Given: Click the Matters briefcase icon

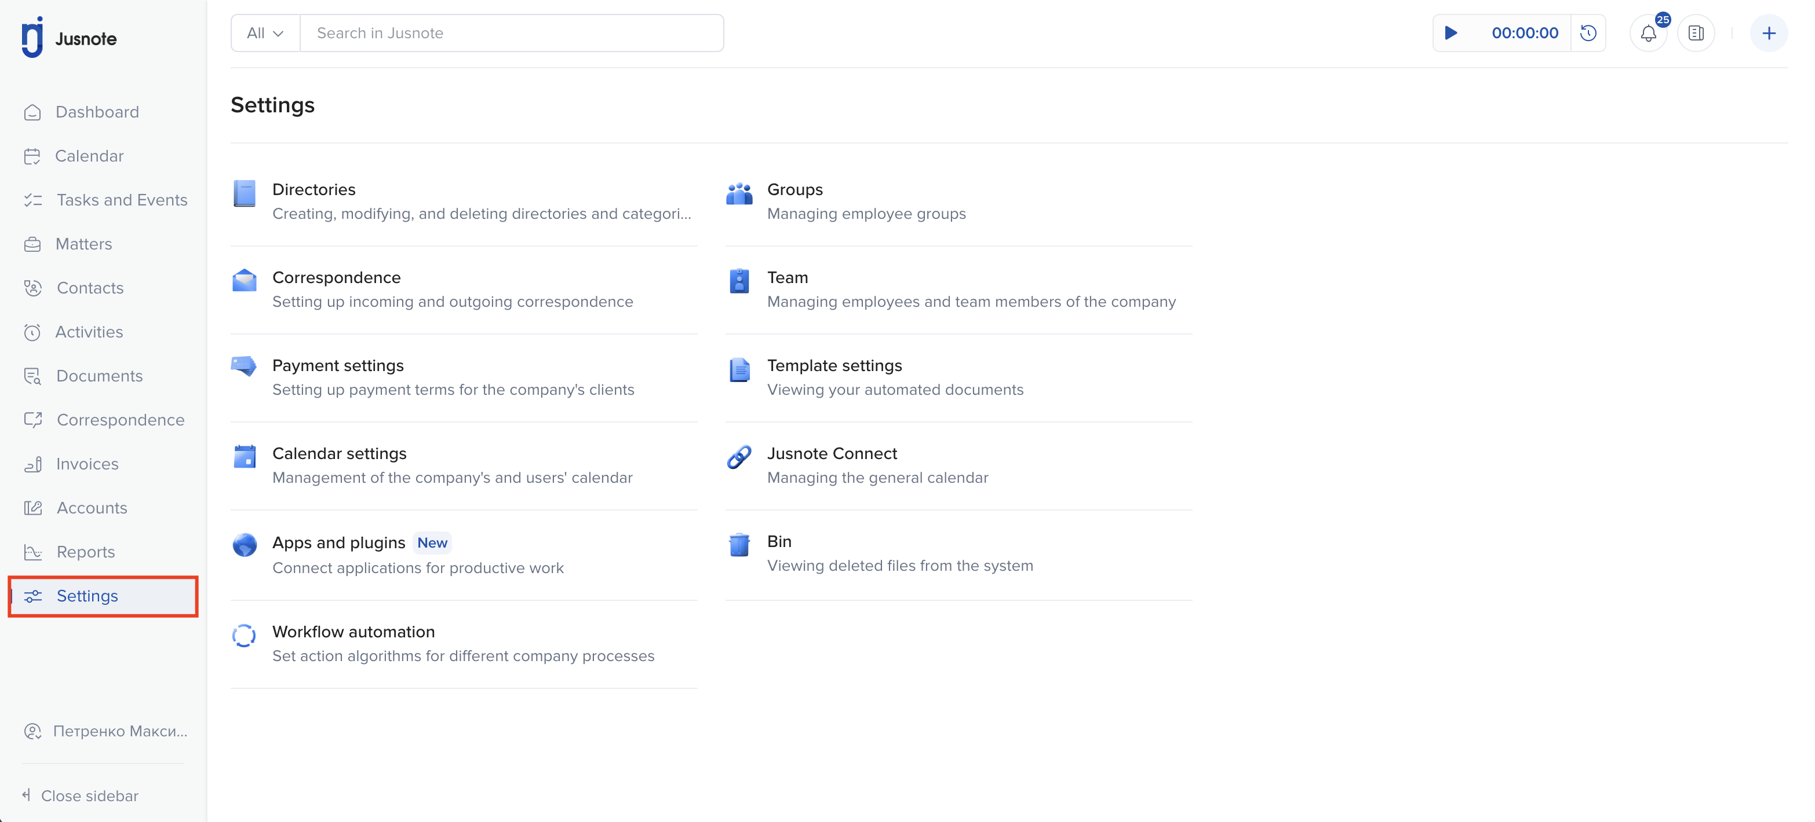Looking at the screenshot, I should pos(32,244).
